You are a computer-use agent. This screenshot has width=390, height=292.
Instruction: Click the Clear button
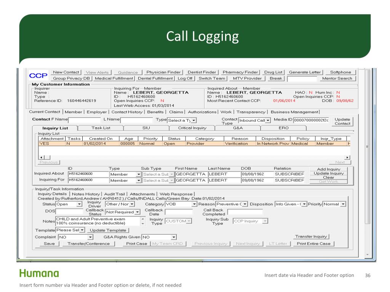[x=328, y=178]
